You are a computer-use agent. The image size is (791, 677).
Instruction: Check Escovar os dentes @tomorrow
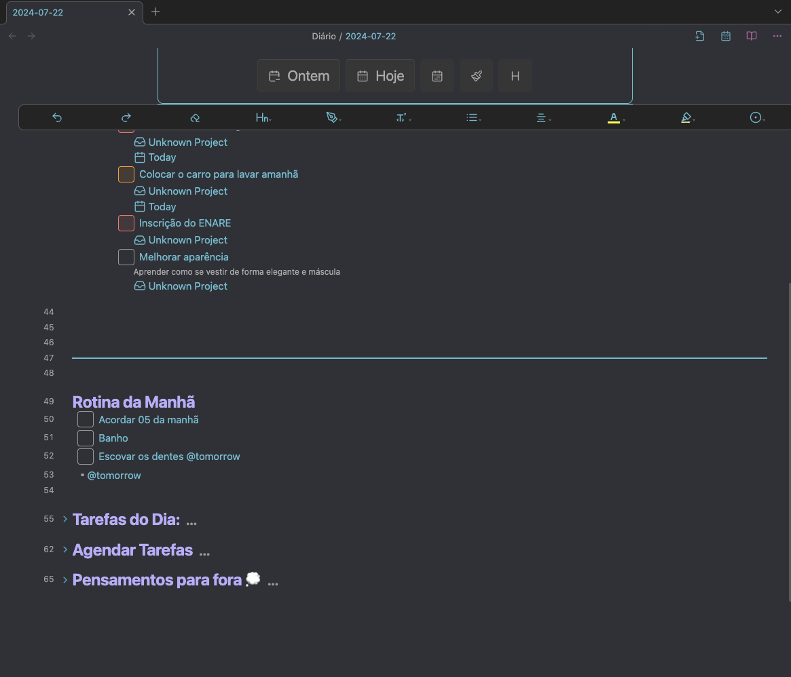(x=86, y=456)
